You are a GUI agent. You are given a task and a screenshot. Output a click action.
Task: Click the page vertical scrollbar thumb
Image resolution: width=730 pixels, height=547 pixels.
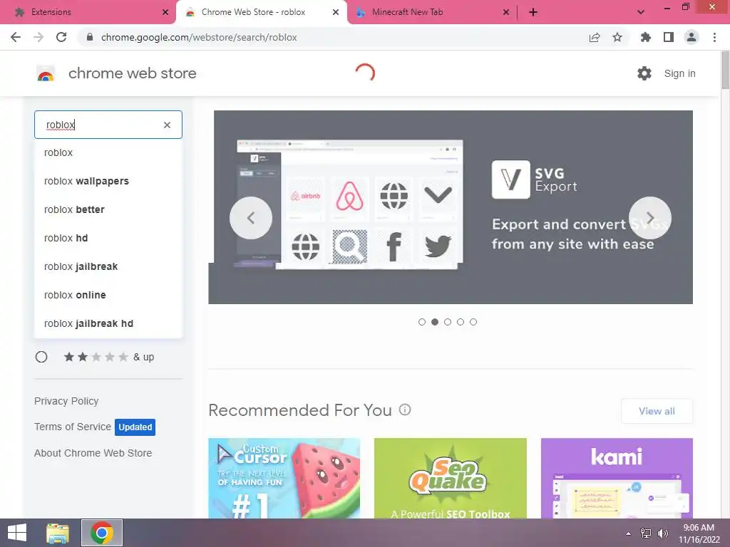(725, 70)
